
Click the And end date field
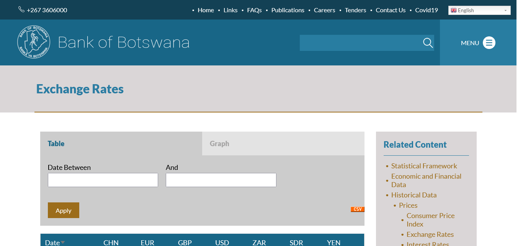pyautogui.click(x=221, y=180)
